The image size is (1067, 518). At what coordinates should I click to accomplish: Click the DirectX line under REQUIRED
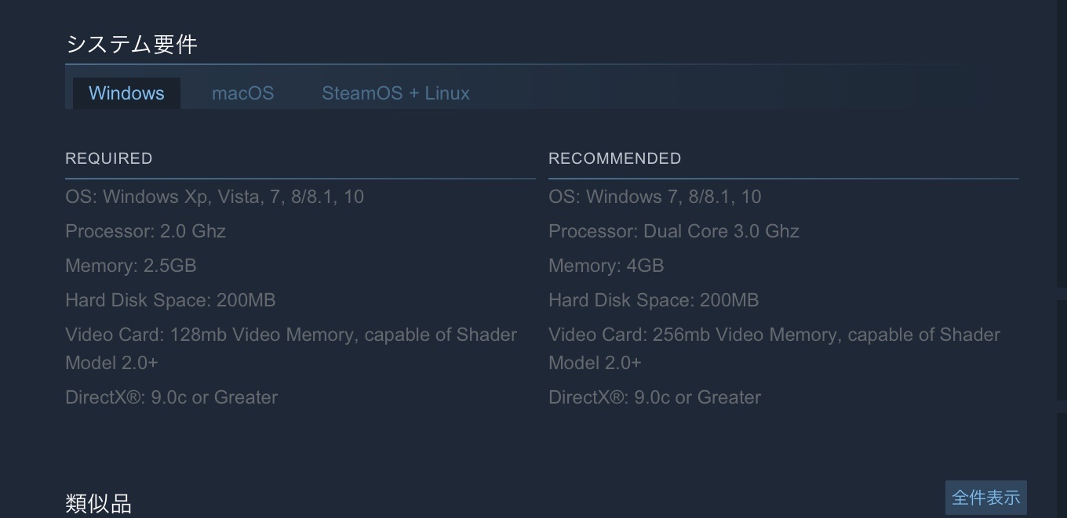pyautogui.click(x=171, y=397)
